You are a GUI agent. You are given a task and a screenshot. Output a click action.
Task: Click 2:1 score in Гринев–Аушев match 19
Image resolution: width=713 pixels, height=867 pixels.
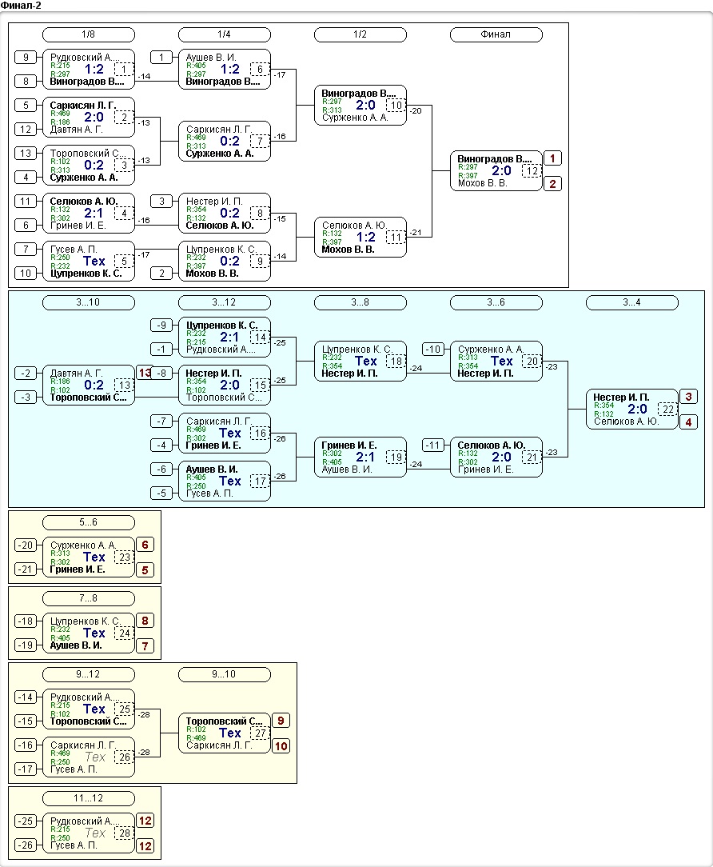[x=366, y=457]
